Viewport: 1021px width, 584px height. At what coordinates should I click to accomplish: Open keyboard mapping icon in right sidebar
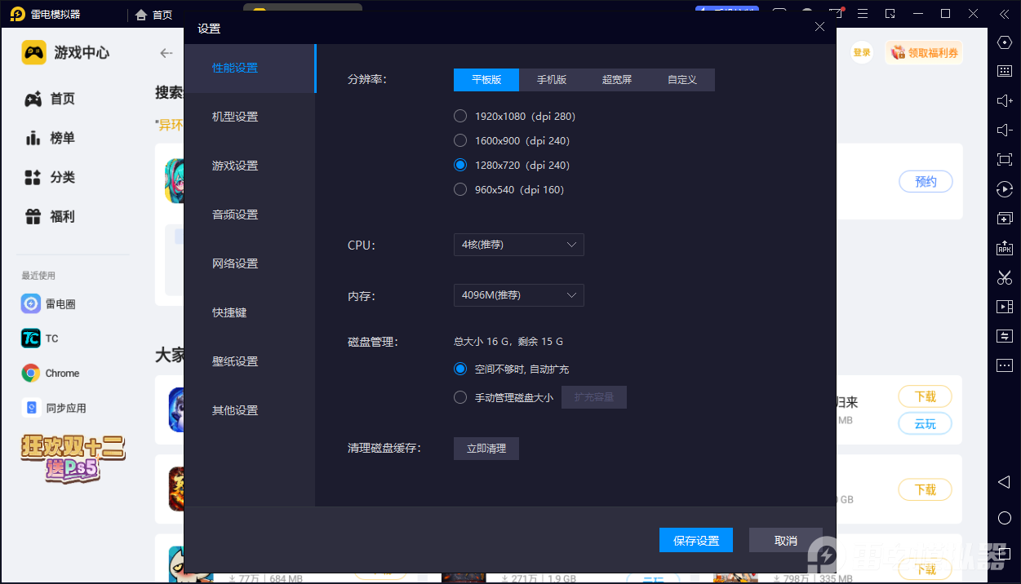tap(1005, 71)
